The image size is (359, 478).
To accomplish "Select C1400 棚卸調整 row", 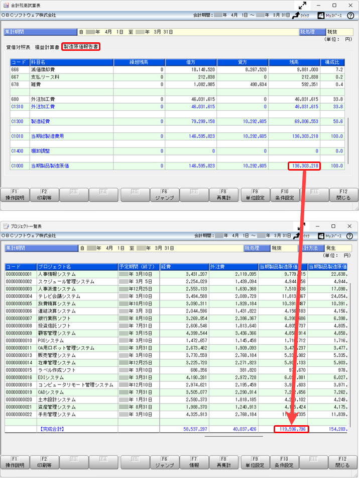I will (177, 151).
